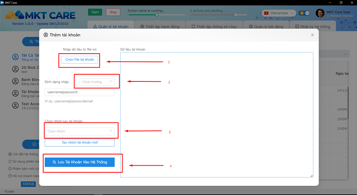
Task: Click the group icon of Quản lý tài khoản
Action: pos(95,27)
